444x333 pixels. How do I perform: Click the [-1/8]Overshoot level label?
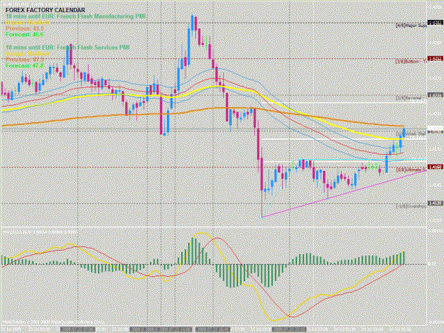411,206
